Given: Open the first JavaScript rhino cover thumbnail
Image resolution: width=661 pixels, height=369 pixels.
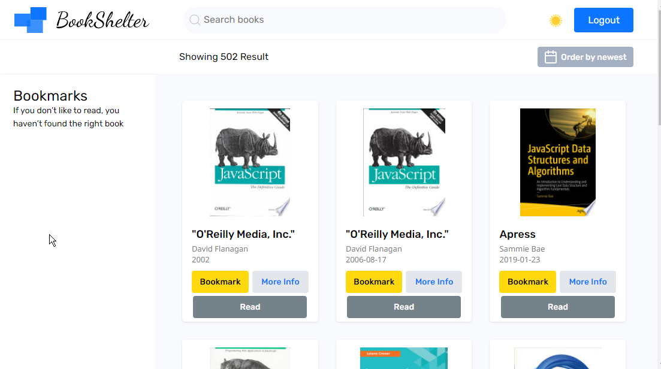Looking at the screenshot, I should coord(250,162).
